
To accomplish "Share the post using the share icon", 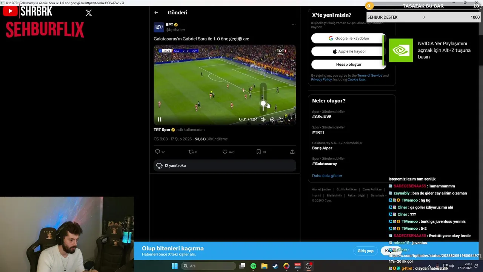I will point(292,151).
